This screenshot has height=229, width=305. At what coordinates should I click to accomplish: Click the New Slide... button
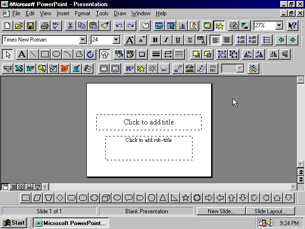pos(222,211)
